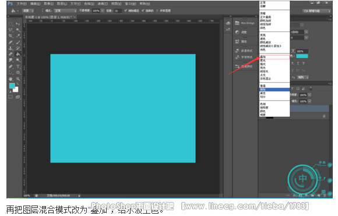Open the 模式 mode dropdown in options bar
The height and width of the screenshot is (216, 338).
pyautogui.click(x=65, y=10)
